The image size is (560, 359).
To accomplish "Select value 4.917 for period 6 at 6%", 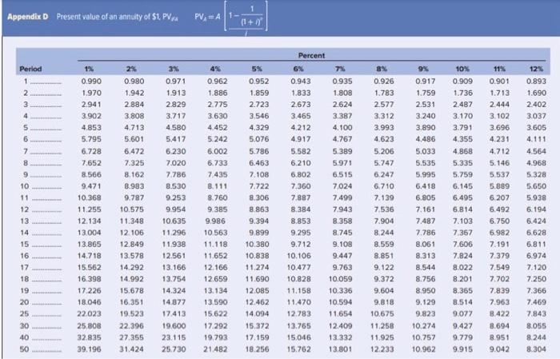I will coord(301,139).
